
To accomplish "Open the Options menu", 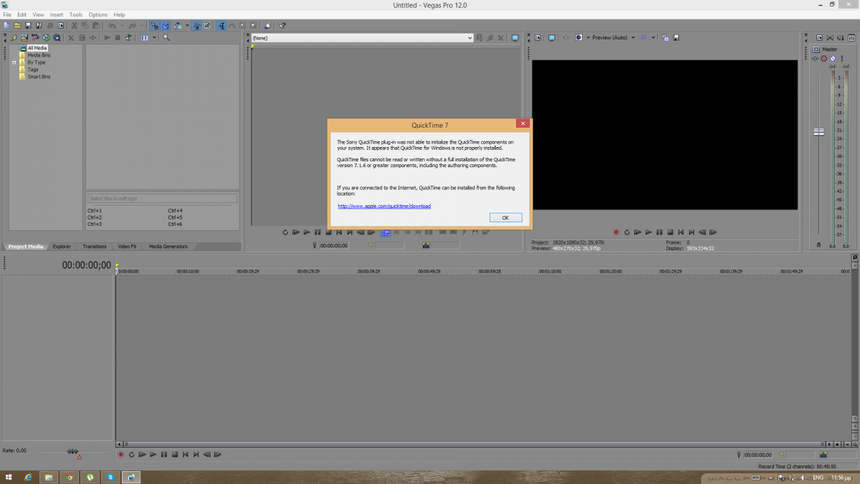I will coord(98,14).
